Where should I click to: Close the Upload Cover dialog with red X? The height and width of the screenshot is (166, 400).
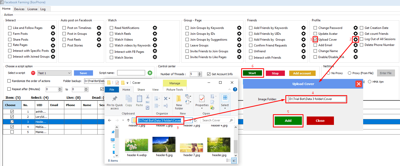[x=359, y=84]
